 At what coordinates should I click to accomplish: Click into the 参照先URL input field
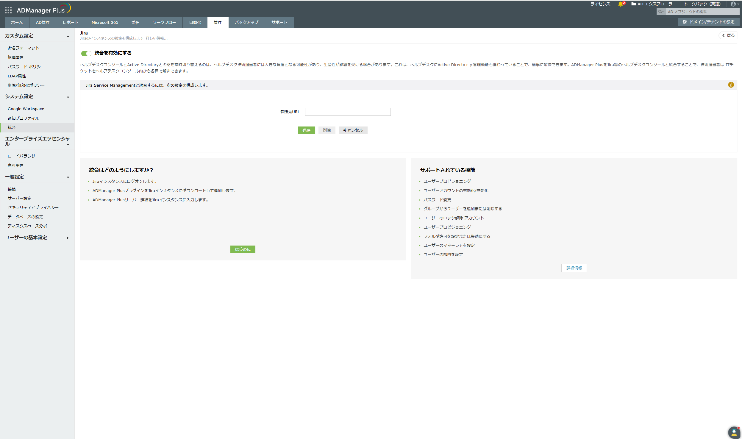pyautogui.click(x=348, y=112)
